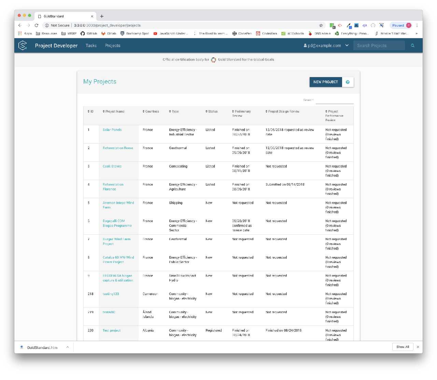The height and width of the screenshot is (380, 437).
Task: Open the pd@example.com user dropdown
Action: (326, 45)
